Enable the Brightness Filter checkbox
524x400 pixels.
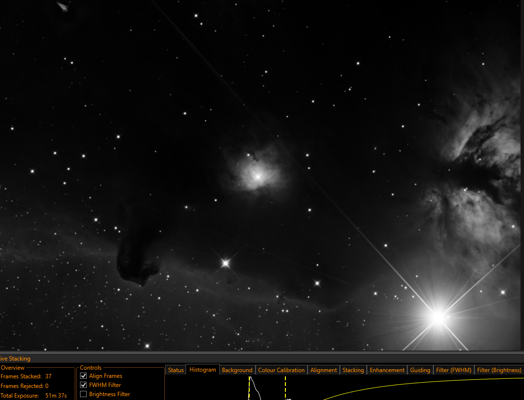(83, 394)
